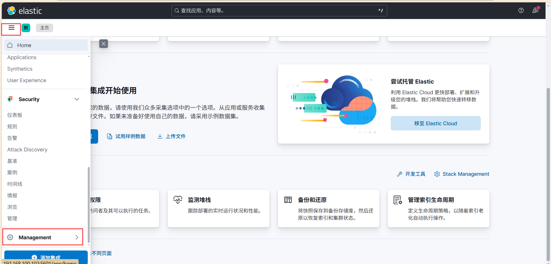
Task: Open the help icon menu
Action: tap(521, 10)
